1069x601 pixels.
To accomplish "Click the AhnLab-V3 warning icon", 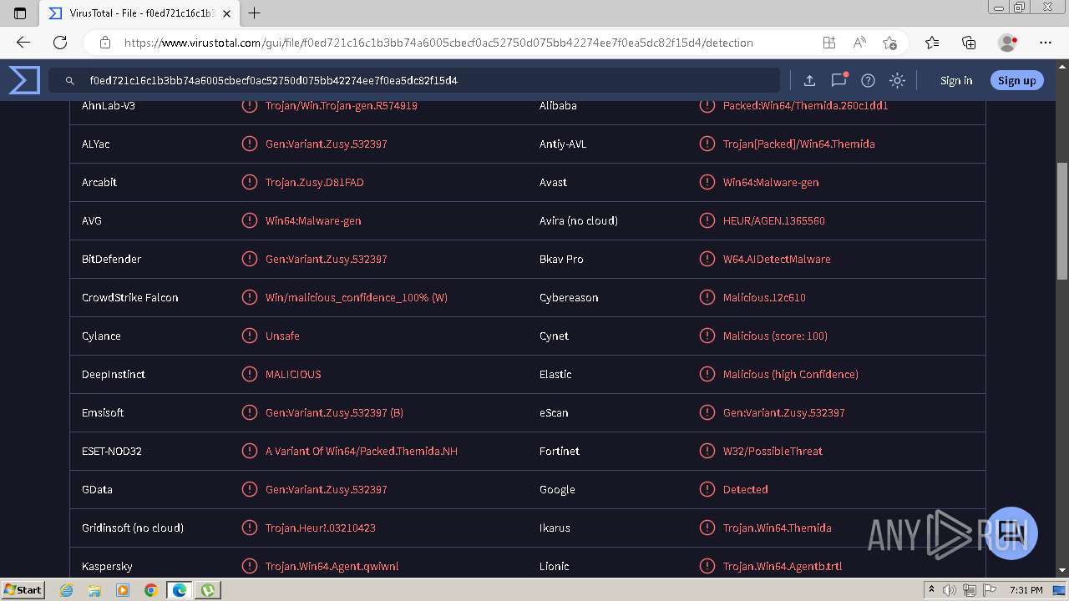I will point(249,105).
